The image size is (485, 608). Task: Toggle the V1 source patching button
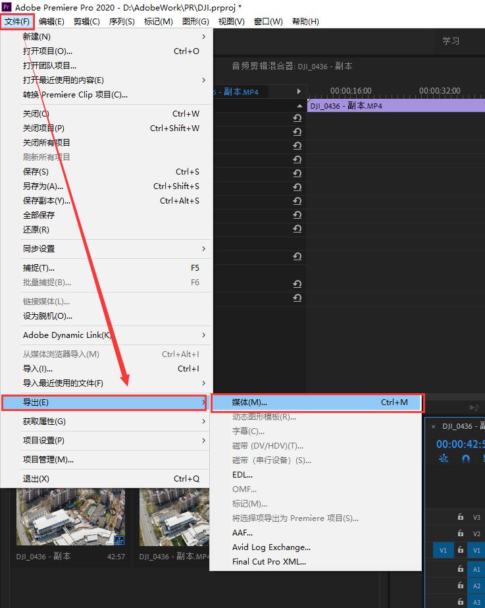[443, 550]
